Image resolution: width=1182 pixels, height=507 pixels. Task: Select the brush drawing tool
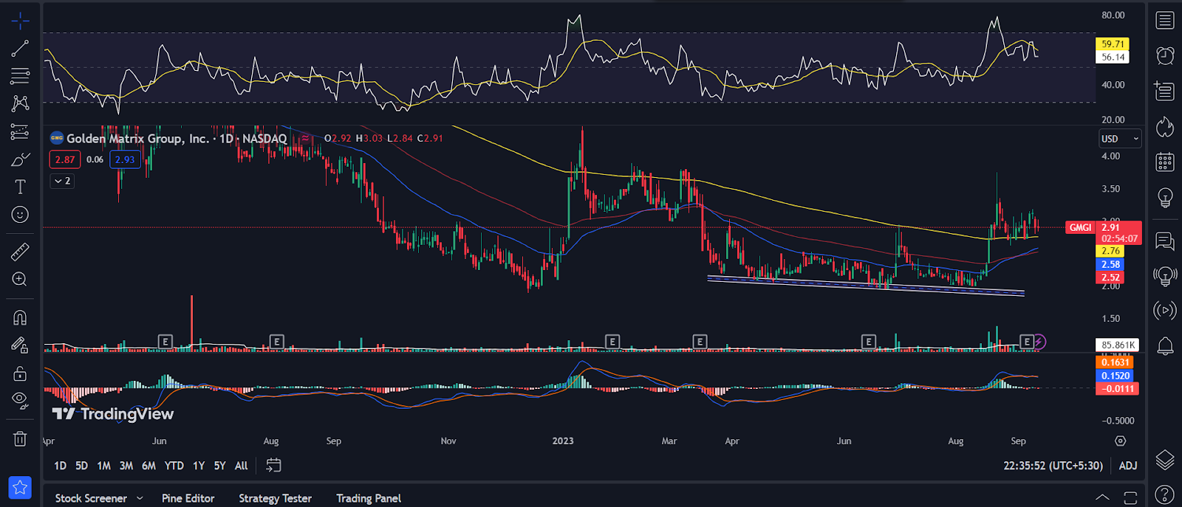coord(20,159)
